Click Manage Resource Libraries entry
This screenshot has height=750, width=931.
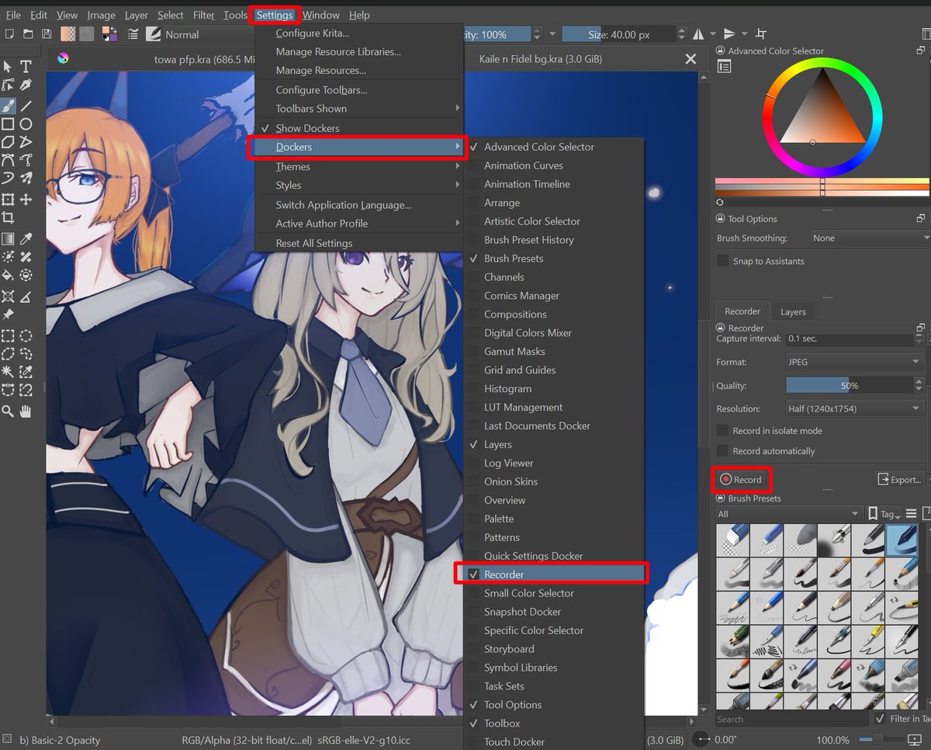click(x=360, y=52)
